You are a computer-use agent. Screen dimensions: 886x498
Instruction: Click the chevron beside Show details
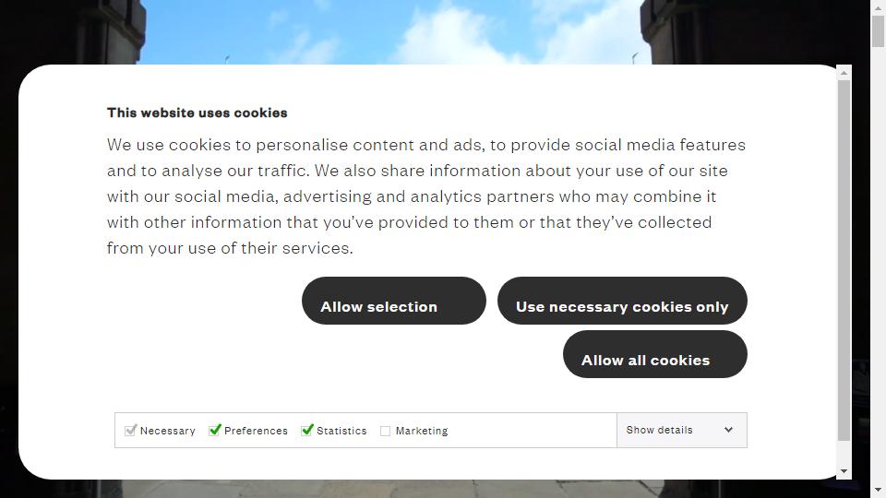point(728,430)
